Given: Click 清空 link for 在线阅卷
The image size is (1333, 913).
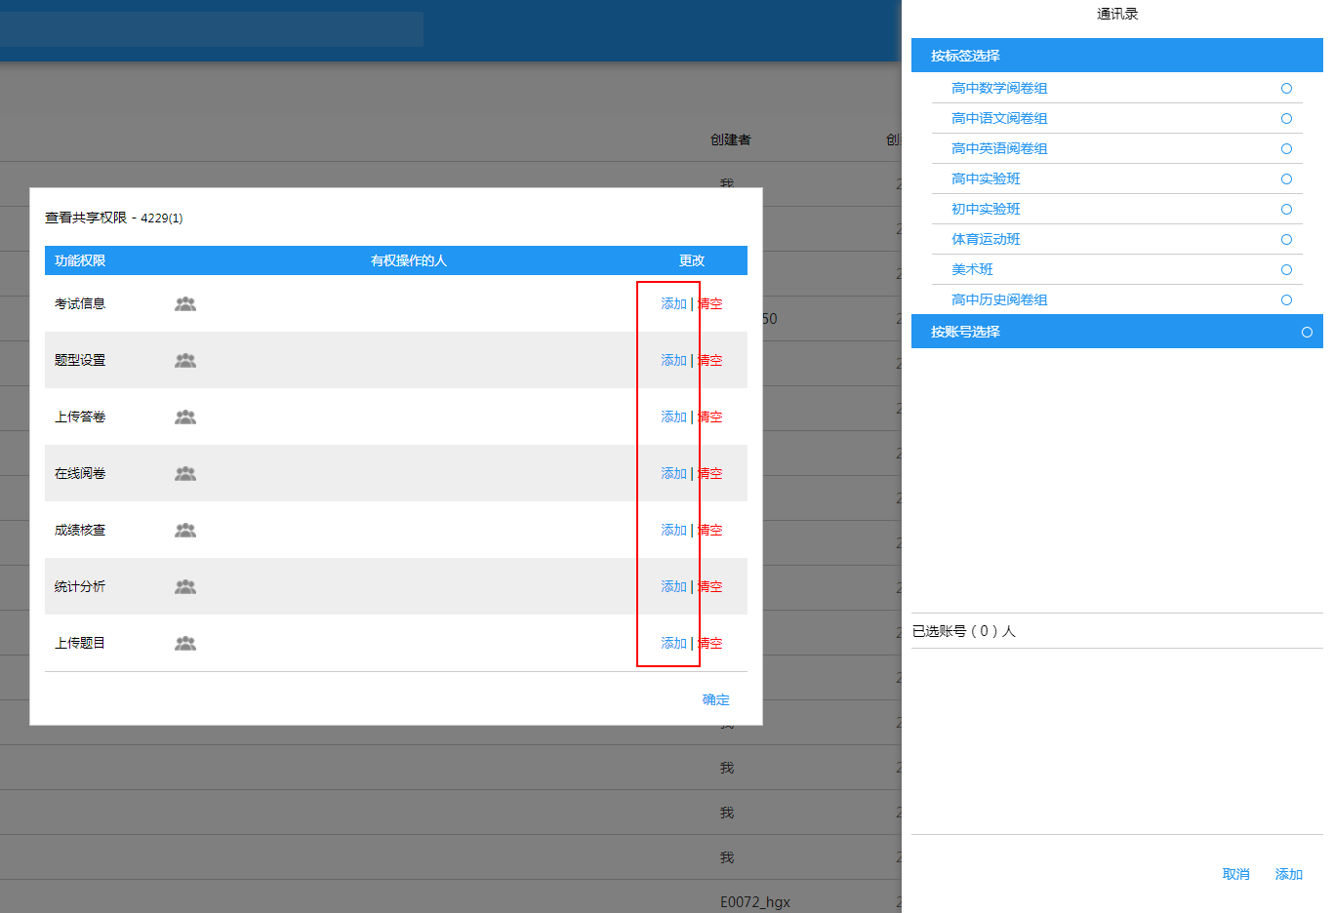Looking at the screenshot, I should [711, 474].
